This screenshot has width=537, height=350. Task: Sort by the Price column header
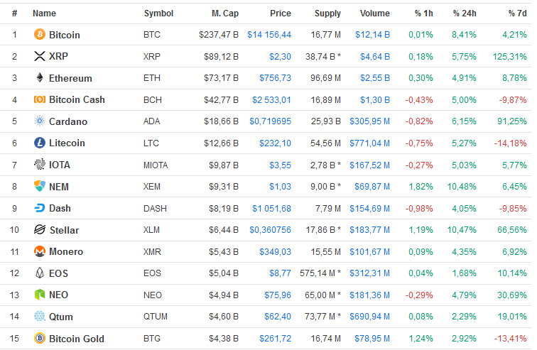coord(280,13)
